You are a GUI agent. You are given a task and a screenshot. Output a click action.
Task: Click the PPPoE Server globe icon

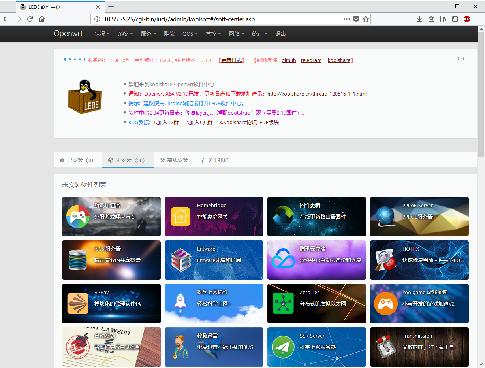(386, 217)
